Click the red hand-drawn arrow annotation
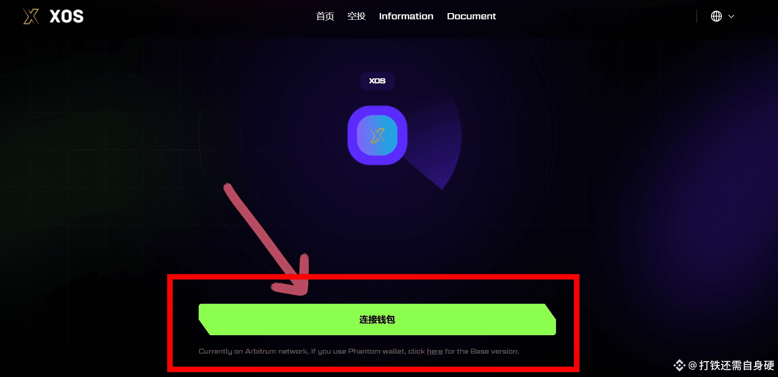778x377 pixels. (x=270, y=241)
